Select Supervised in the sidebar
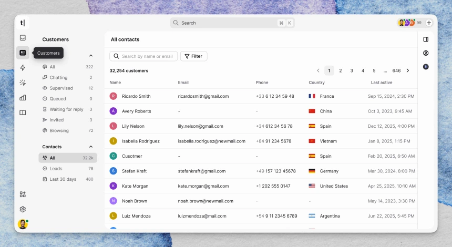Screen dimensions: 452x247 click(68, 88)
